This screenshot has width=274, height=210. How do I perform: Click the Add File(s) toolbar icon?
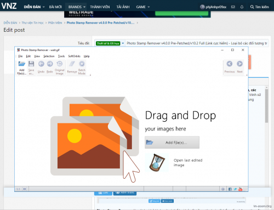tap(22, 64)
